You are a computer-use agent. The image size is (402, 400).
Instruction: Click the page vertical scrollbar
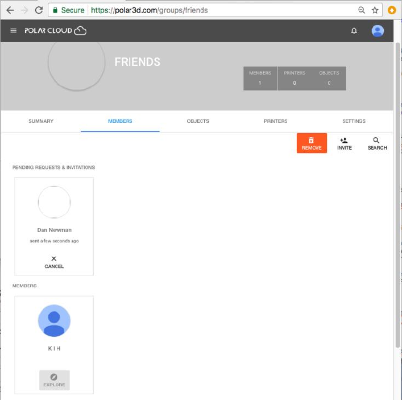397,195
